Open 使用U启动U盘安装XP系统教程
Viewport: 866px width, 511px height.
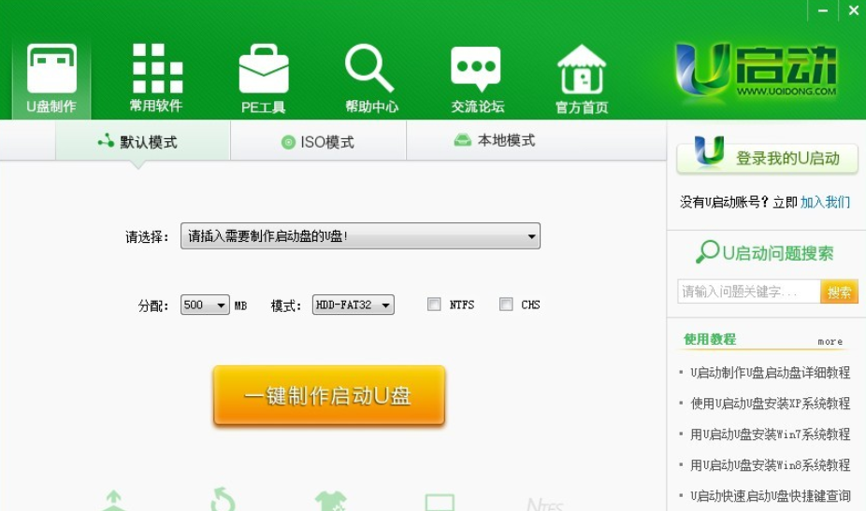(770, 404)
